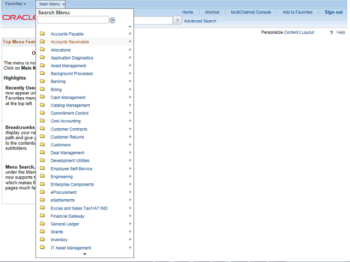Click the Inventory folder icon
Screen dimensions: 350x262
[42, 239]
